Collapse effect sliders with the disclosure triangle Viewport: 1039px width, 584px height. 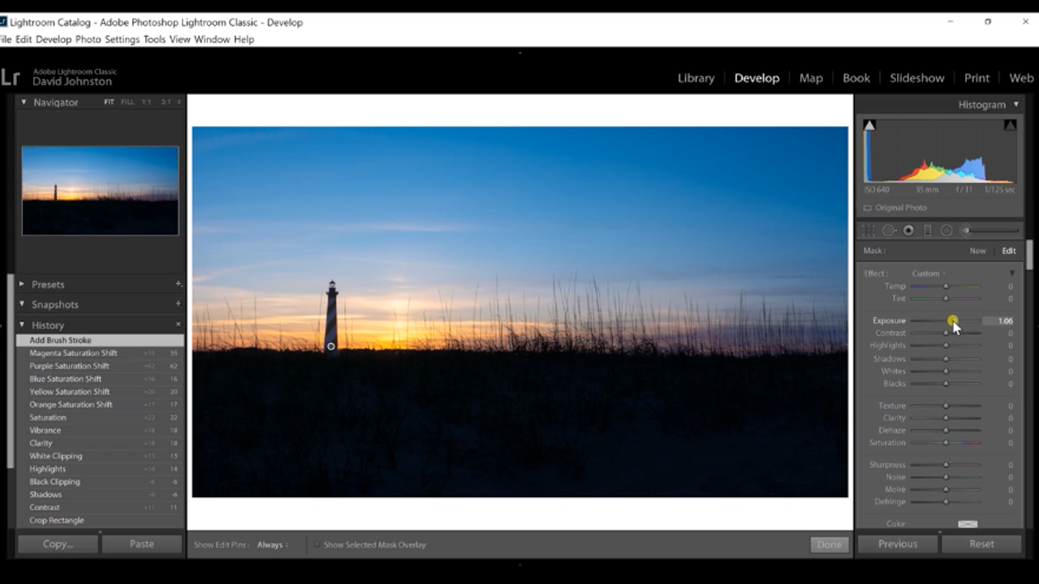(1011, 273)
